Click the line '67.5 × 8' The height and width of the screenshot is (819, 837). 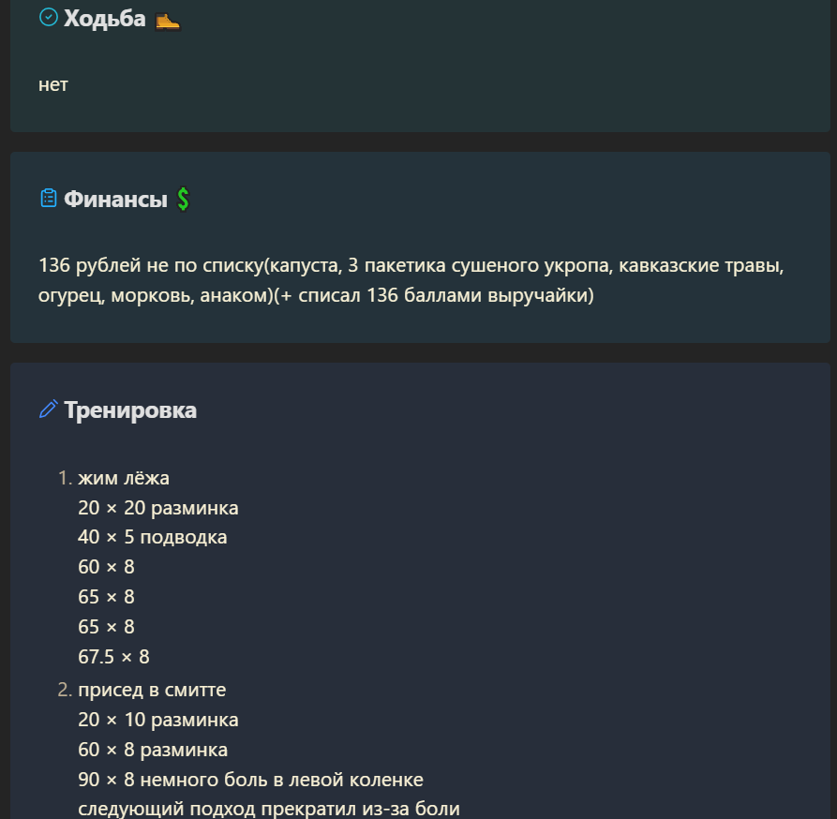pyautogui.click(x=113, y=657)
